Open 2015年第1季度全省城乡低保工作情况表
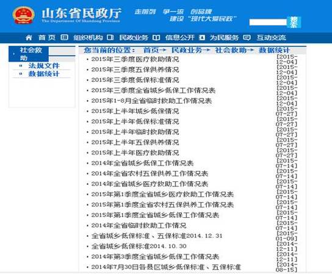Viewport: 332px width, 274px height. pos(155,215)
